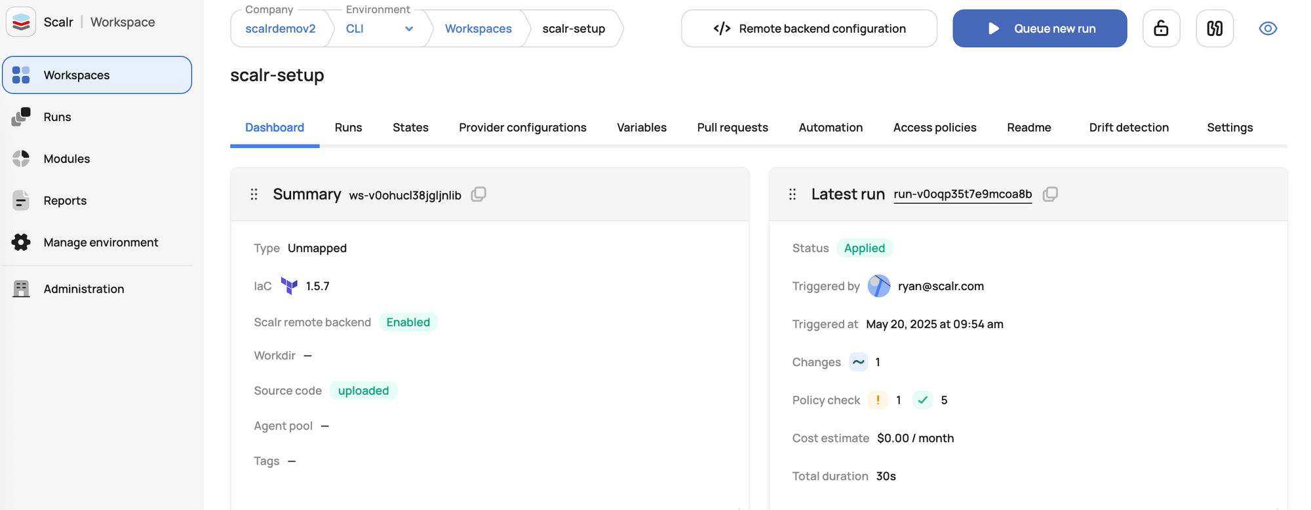Go to Workspaces breadcrumb link

(x=479, y=29)
